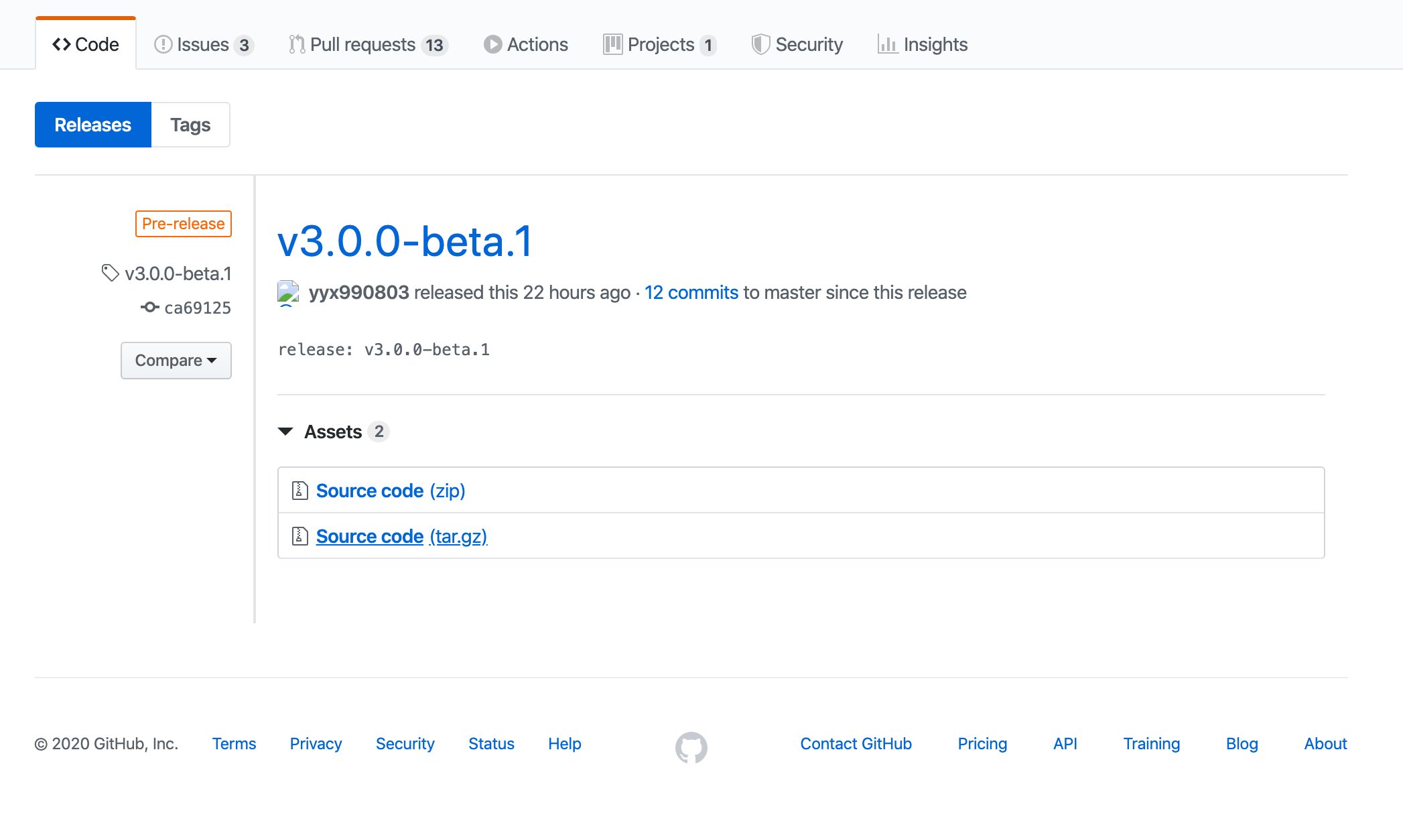1403x827 pixels.
Task: Collapse the Assets section
Action: click(x=286, y=432)
